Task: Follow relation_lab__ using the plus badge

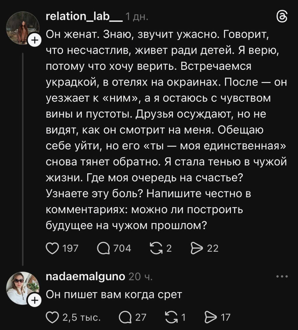Action: pos(35,39)
